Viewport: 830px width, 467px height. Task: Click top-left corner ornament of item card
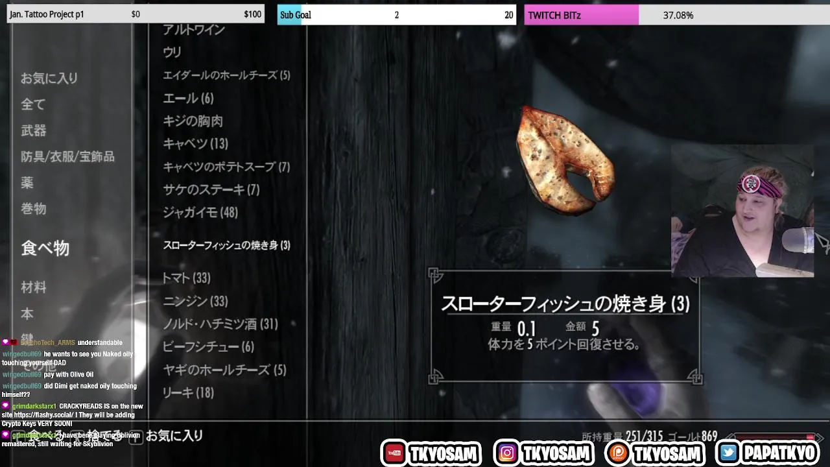[436, 276]
